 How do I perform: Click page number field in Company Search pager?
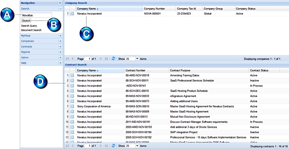coord(88,59)
